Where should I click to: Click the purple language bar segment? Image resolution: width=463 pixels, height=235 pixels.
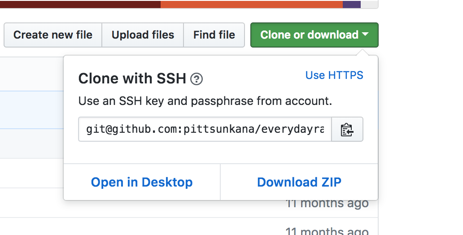click(x=351, y=4)
